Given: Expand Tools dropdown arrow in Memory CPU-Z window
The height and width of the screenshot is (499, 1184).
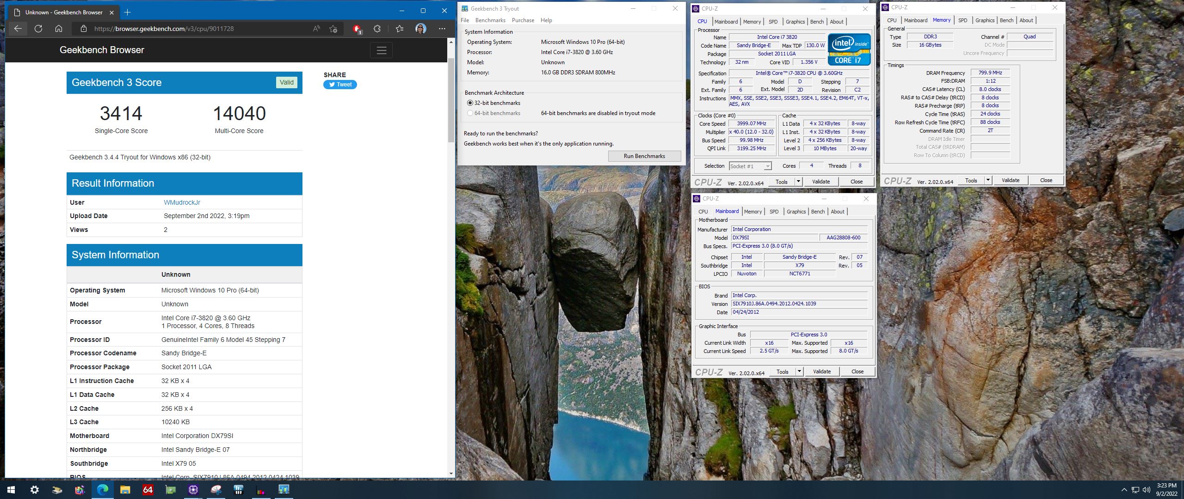Looking at the screenshot, I should (988, 180).
